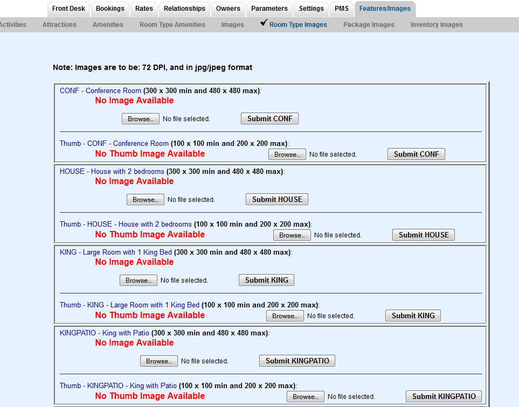Click the "KINGPATIO - King with Patio" label
Viewport: 519px width, 407px height.
(105, 333)
